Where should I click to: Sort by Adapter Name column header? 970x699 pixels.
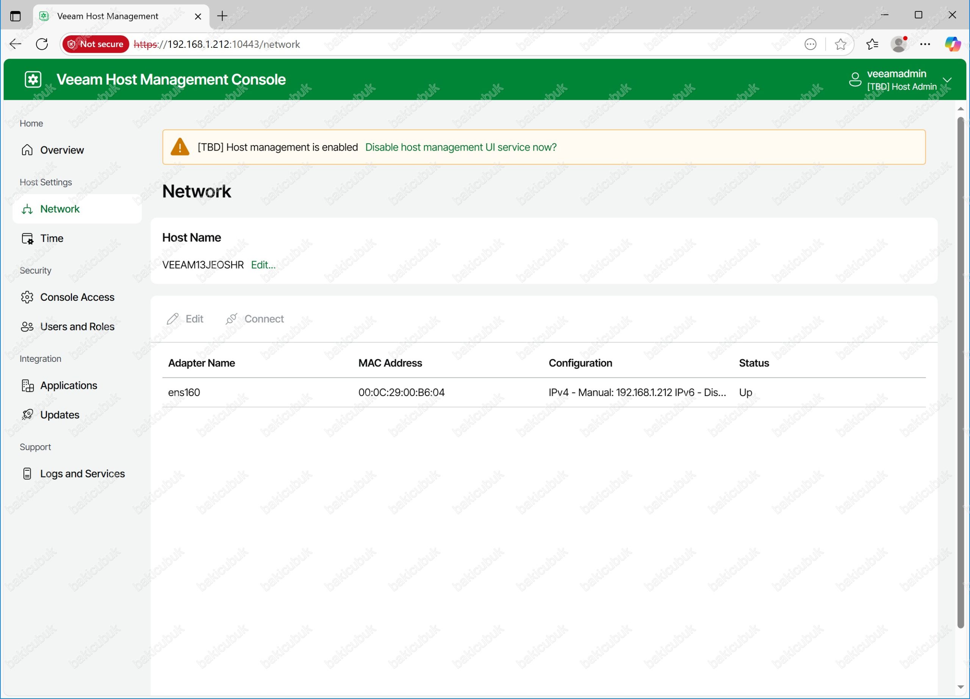pos(202,363)
